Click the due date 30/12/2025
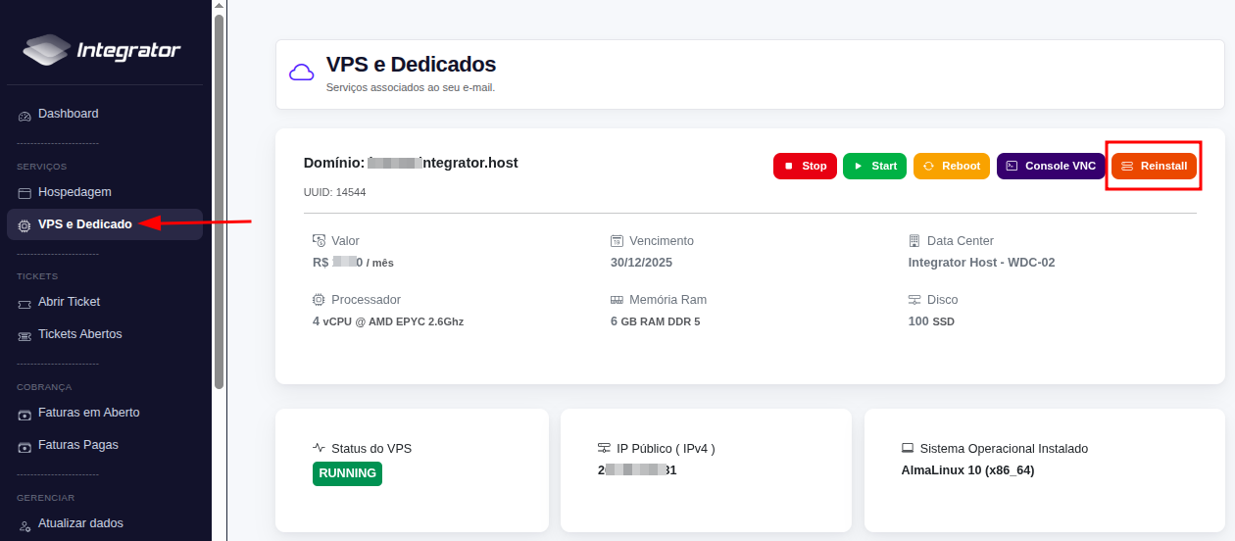1235x541 pixels. pos(641,263)
